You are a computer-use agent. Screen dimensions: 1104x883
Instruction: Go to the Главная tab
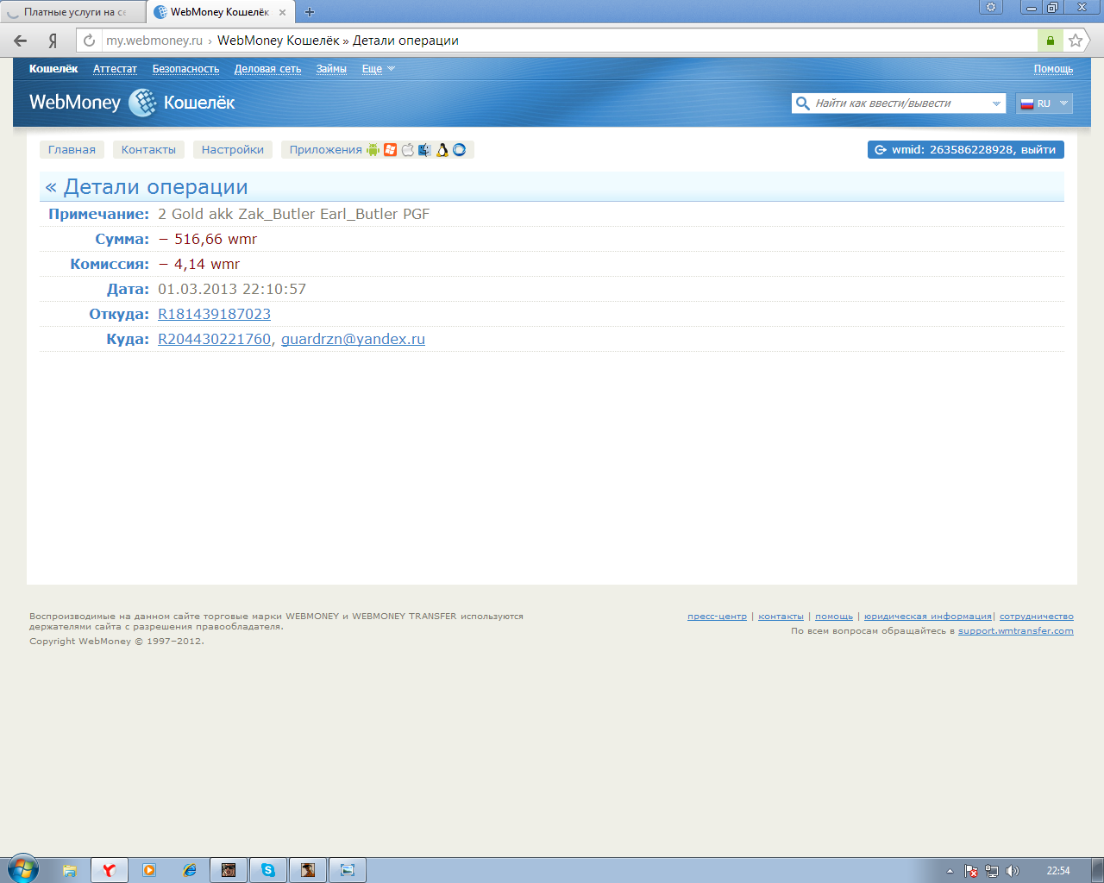click(x=72, y=150)
